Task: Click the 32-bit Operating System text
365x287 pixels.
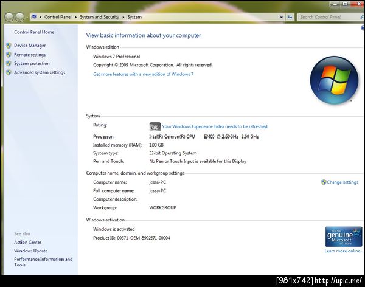Action: pyautogui.click(x=173, y=153)
